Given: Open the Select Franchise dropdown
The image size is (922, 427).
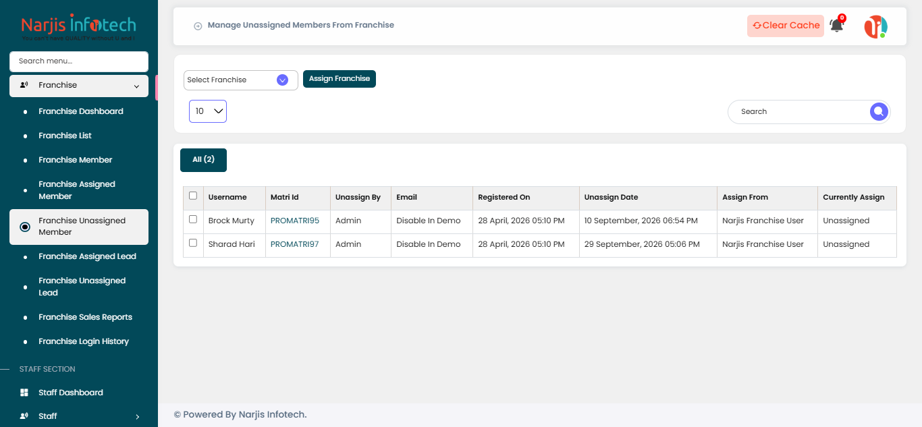Looking at the screenshot, I should pyautogui.click(x=241, y=80).
